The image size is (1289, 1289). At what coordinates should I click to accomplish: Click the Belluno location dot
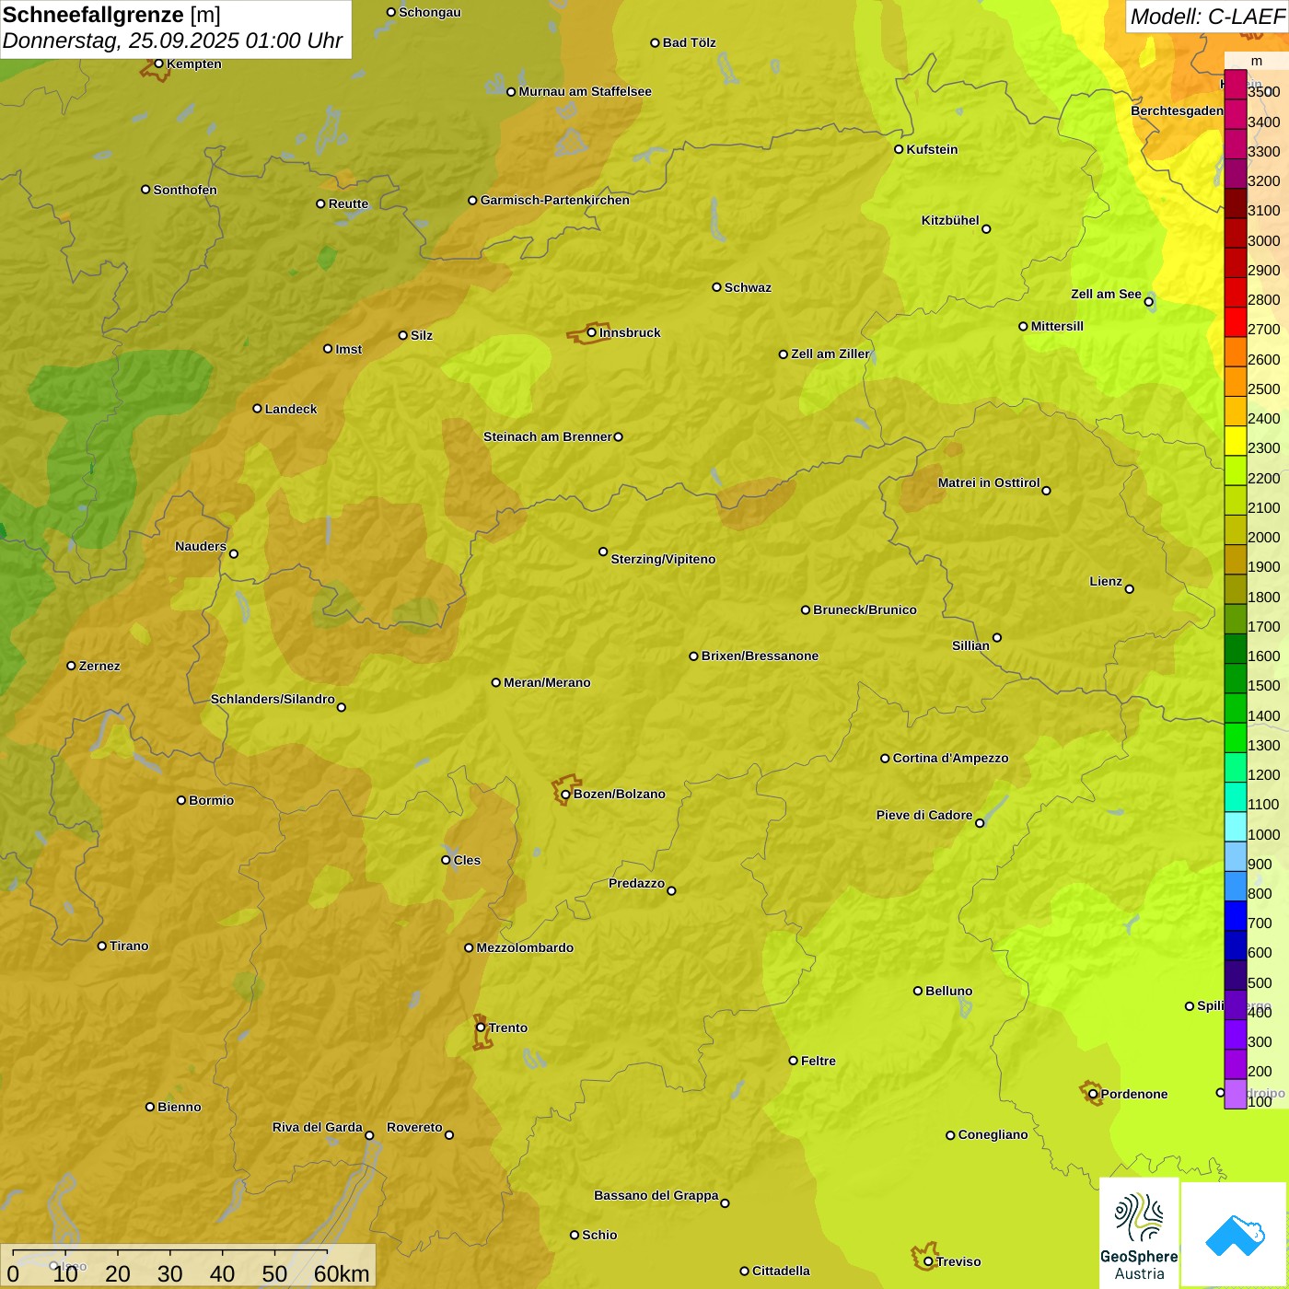click(x=918, y=991)
